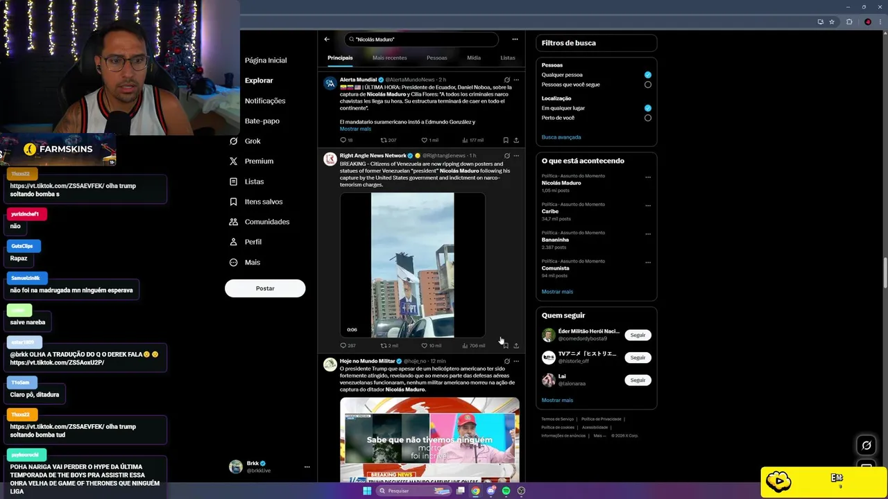
Task: Click the floating Grok button at the bottom right
Action: (x=866, y=445)
